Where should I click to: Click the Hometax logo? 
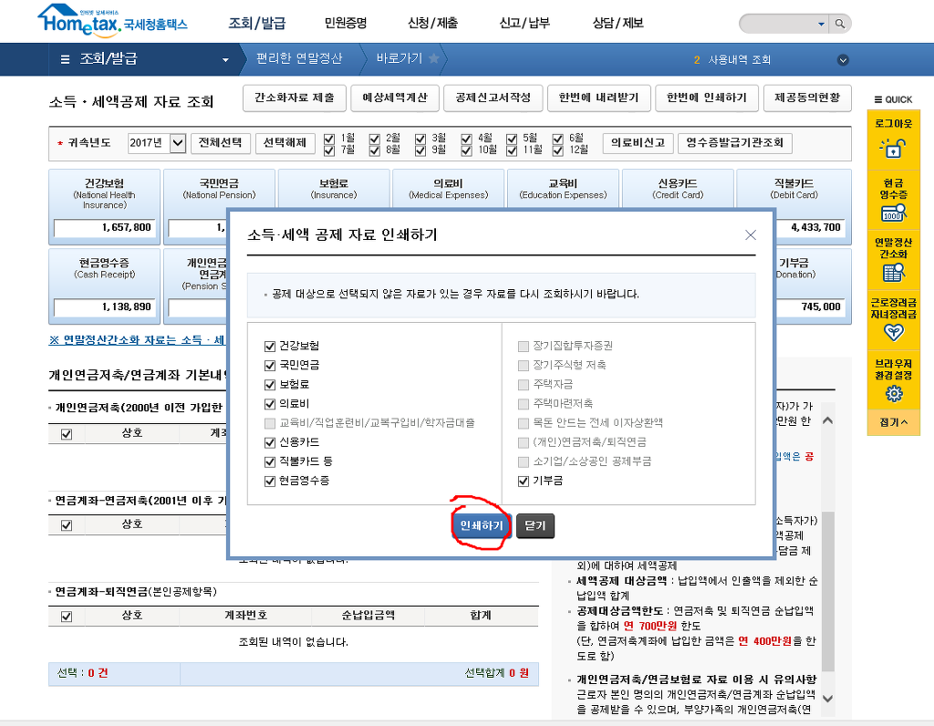[112, 21]
